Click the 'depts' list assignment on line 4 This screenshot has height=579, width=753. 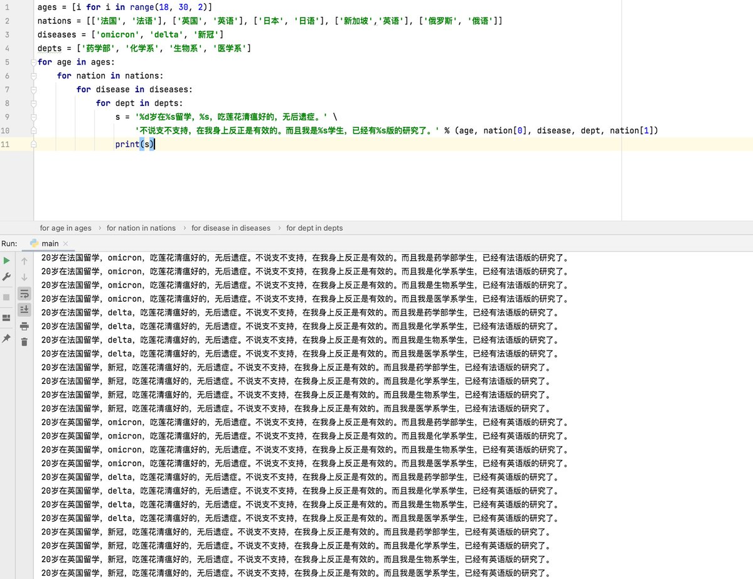coord(144,48)
